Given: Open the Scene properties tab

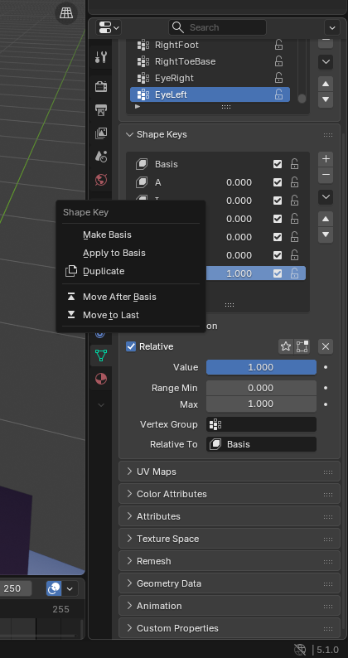Looking at the screenshot, I should tap(101, 157).
